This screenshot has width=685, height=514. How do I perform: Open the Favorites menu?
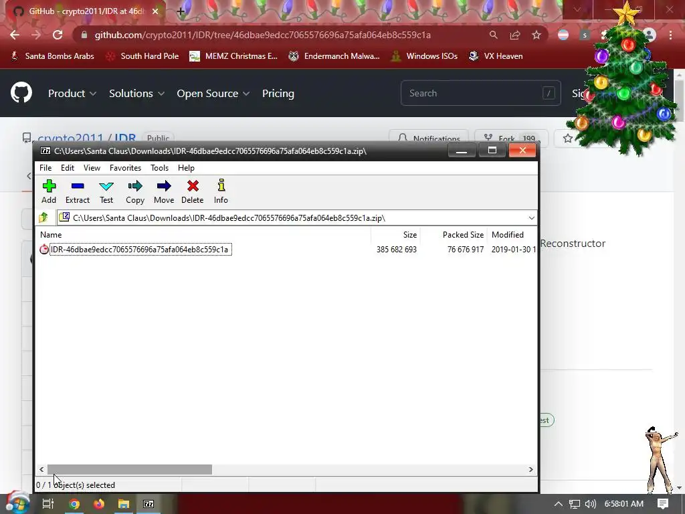pyautogui.click(x=125, y=168)
